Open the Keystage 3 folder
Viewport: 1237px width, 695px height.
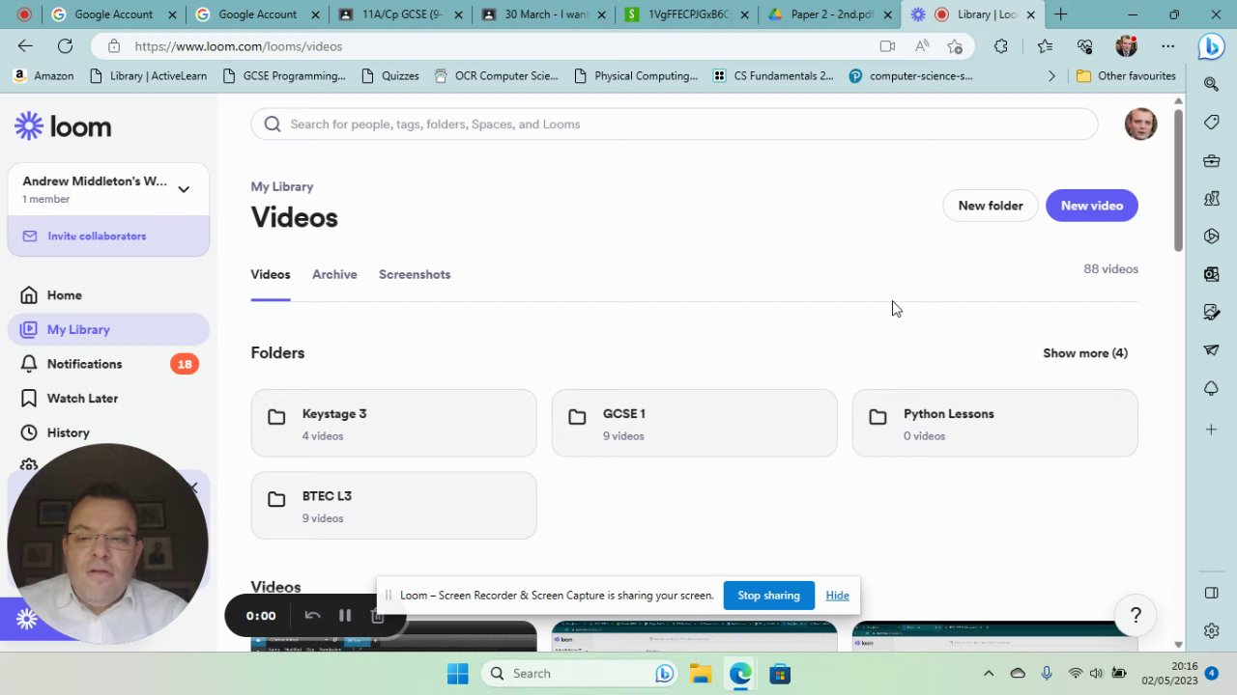(393, 423)
